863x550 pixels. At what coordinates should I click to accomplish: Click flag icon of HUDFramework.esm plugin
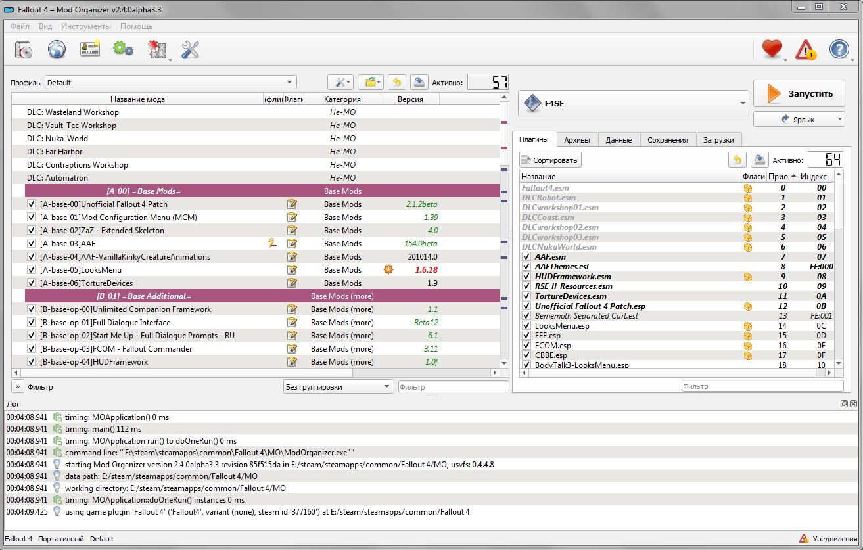point(747,277)
